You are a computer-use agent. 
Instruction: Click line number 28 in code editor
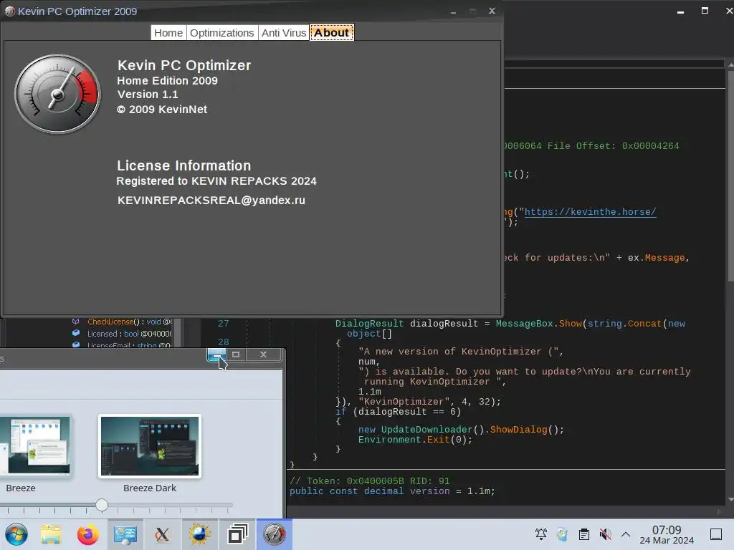224,342
